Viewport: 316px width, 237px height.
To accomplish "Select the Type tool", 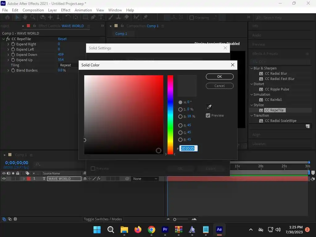I will point(101,17).
